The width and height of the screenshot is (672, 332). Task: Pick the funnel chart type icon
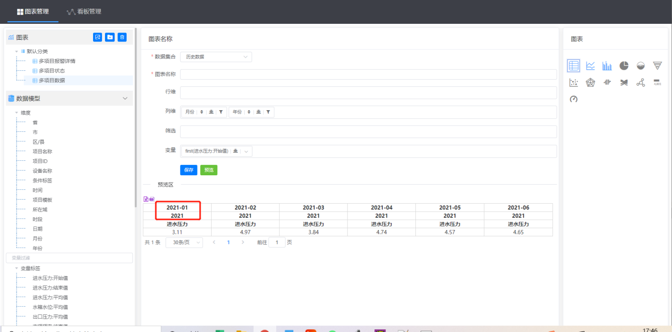coord(657,66)
